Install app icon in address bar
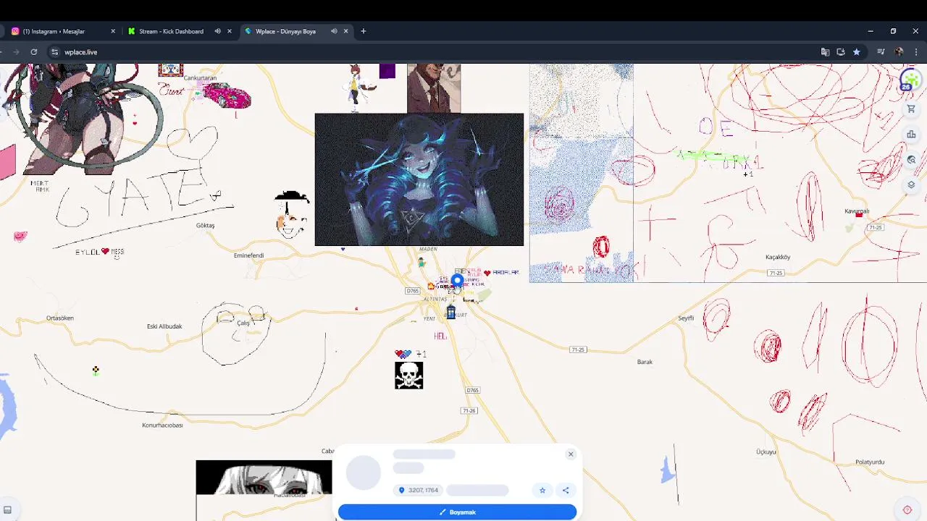927x521 pixels. (841, 52)
